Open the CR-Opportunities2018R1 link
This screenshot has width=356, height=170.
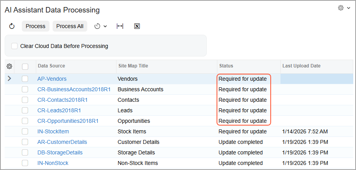[x=68, y=121]
